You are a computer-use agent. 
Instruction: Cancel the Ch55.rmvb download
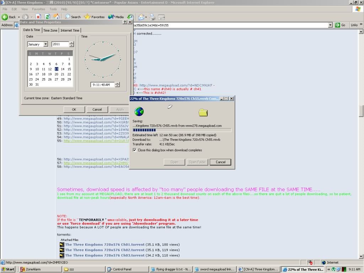pyautogui.click(x=220, y=162)
